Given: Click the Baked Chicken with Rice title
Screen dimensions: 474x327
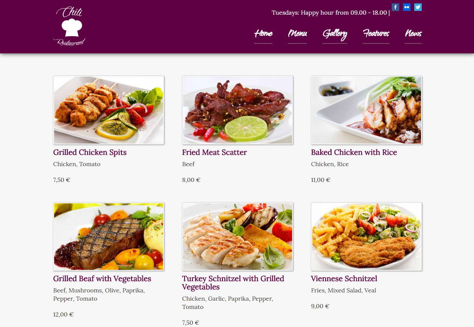Looking at the screenshot, I should point(354,152).
